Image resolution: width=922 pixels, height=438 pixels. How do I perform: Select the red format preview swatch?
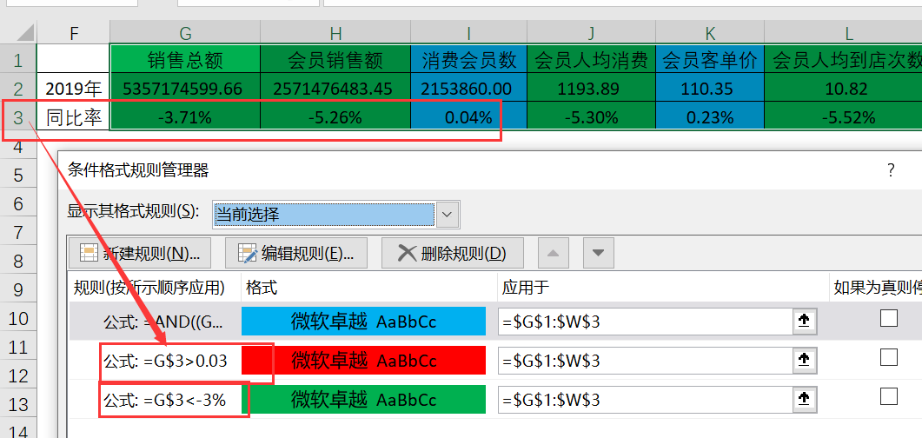point(363,361)
